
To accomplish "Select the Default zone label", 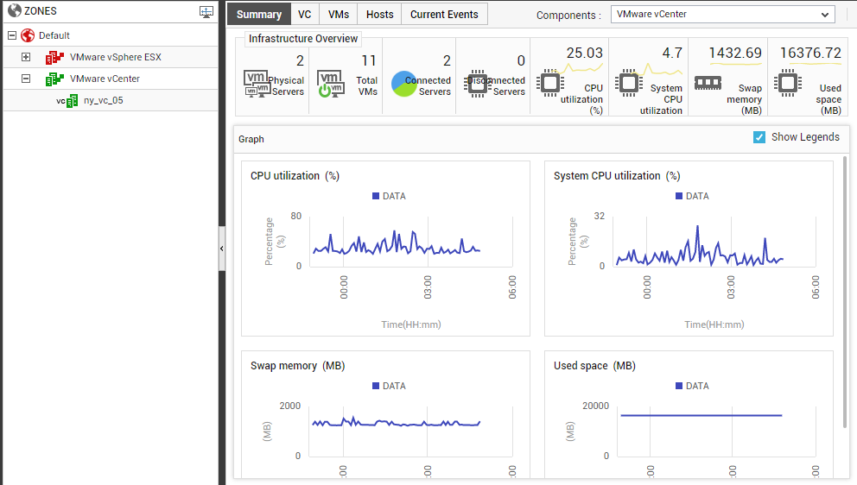I will pyautogui.click(x=54, y=35).
